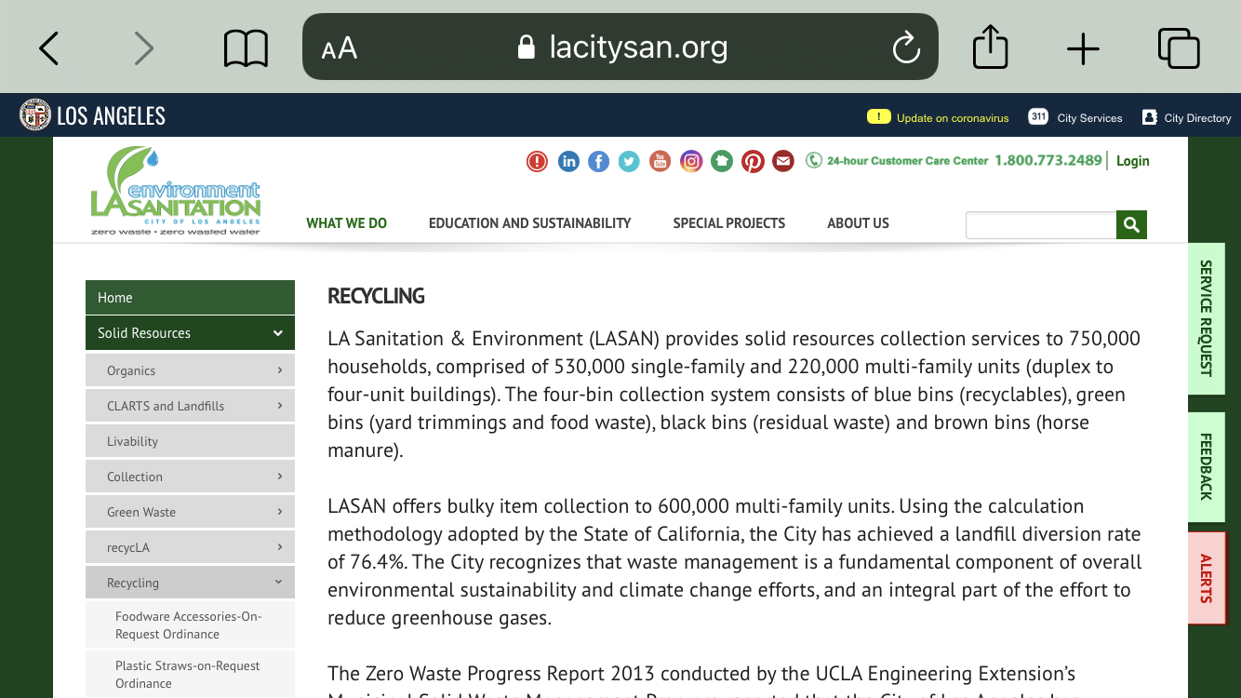1241x698 pixels.
Task: Collapse the Solid Resources chevron
Action: (x=277, y=333)
